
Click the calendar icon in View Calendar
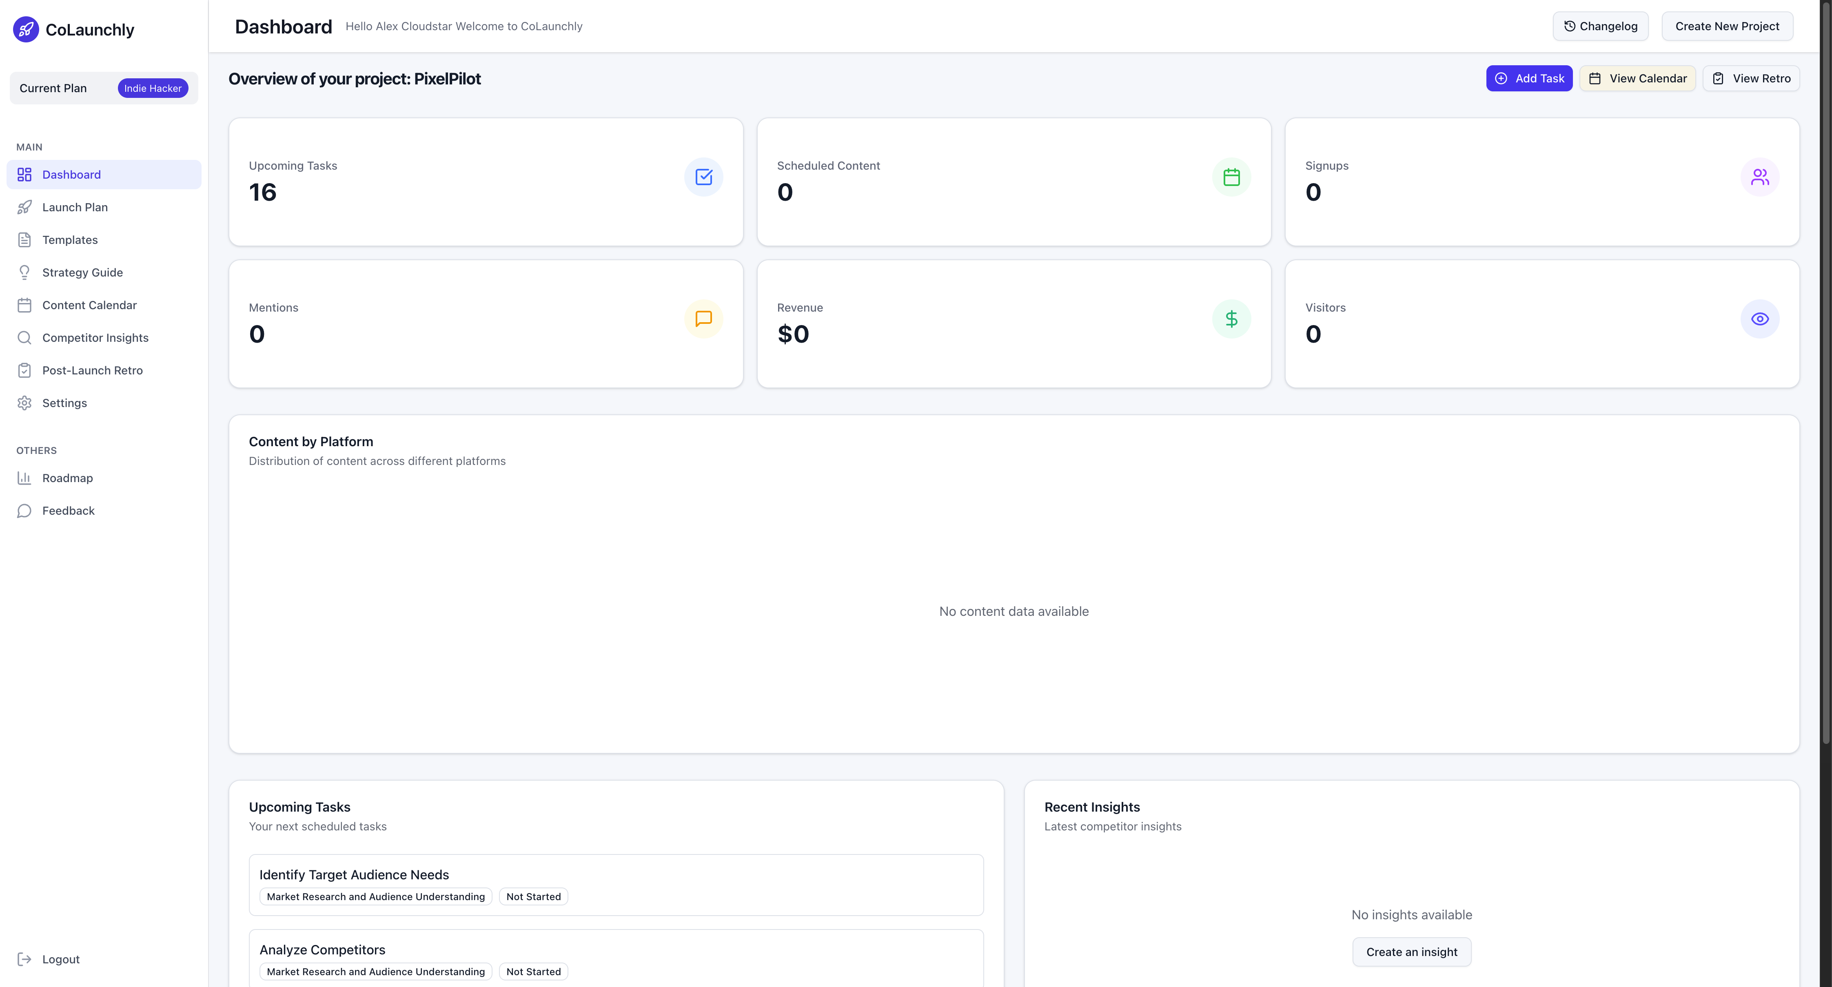pos(1595,78)
